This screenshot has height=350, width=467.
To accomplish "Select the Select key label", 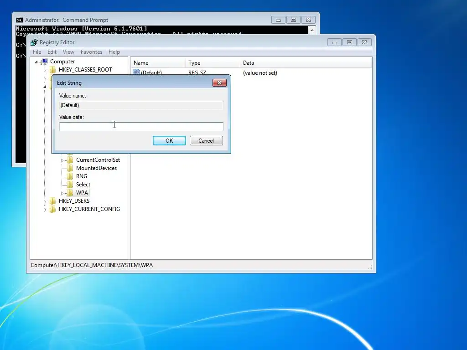I will point(83,185).
